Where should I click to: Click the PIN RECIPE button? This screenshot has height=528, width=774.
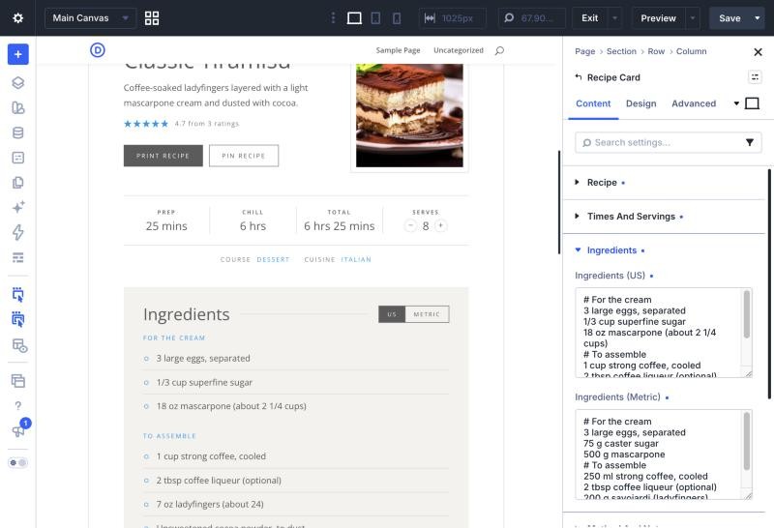click(x=244, y=156)
